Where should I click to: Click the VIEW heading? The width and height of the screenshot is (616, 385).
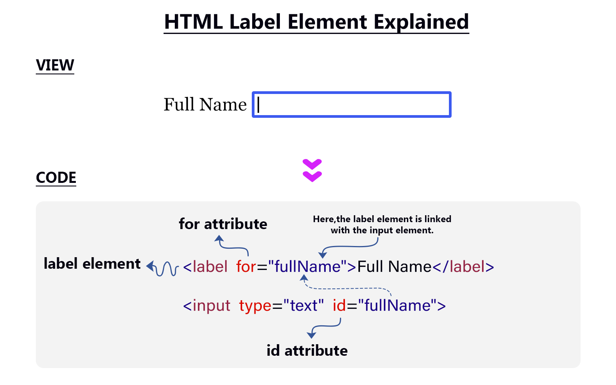[55, 65]
